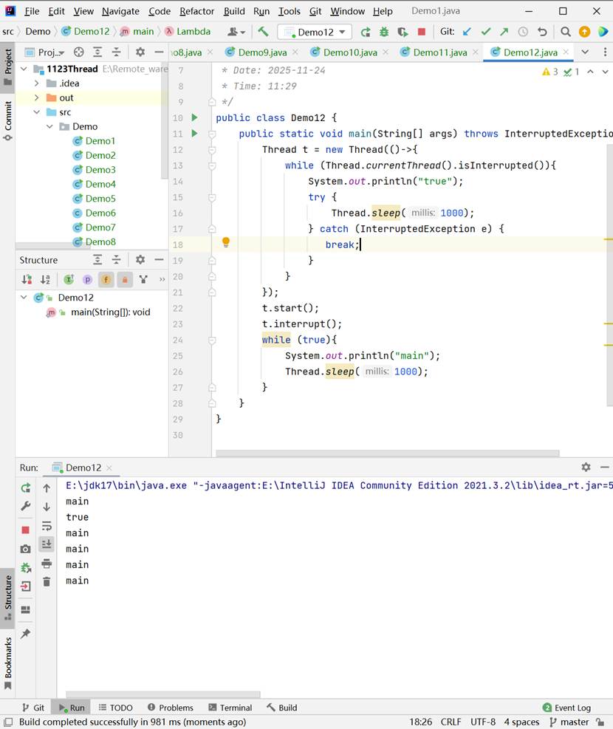This screenshot has height=729, width=613.
Task: Click the orange IDE update icon
Action: (584, 32)
